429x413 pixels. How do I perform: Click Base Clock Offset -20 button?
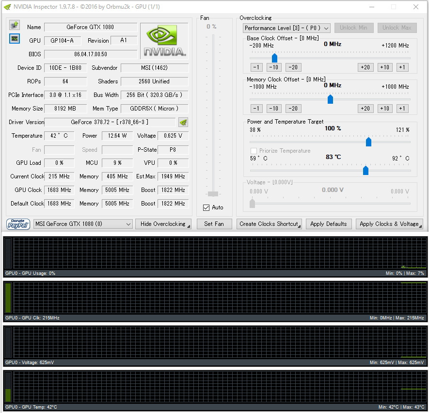(293, 67)
